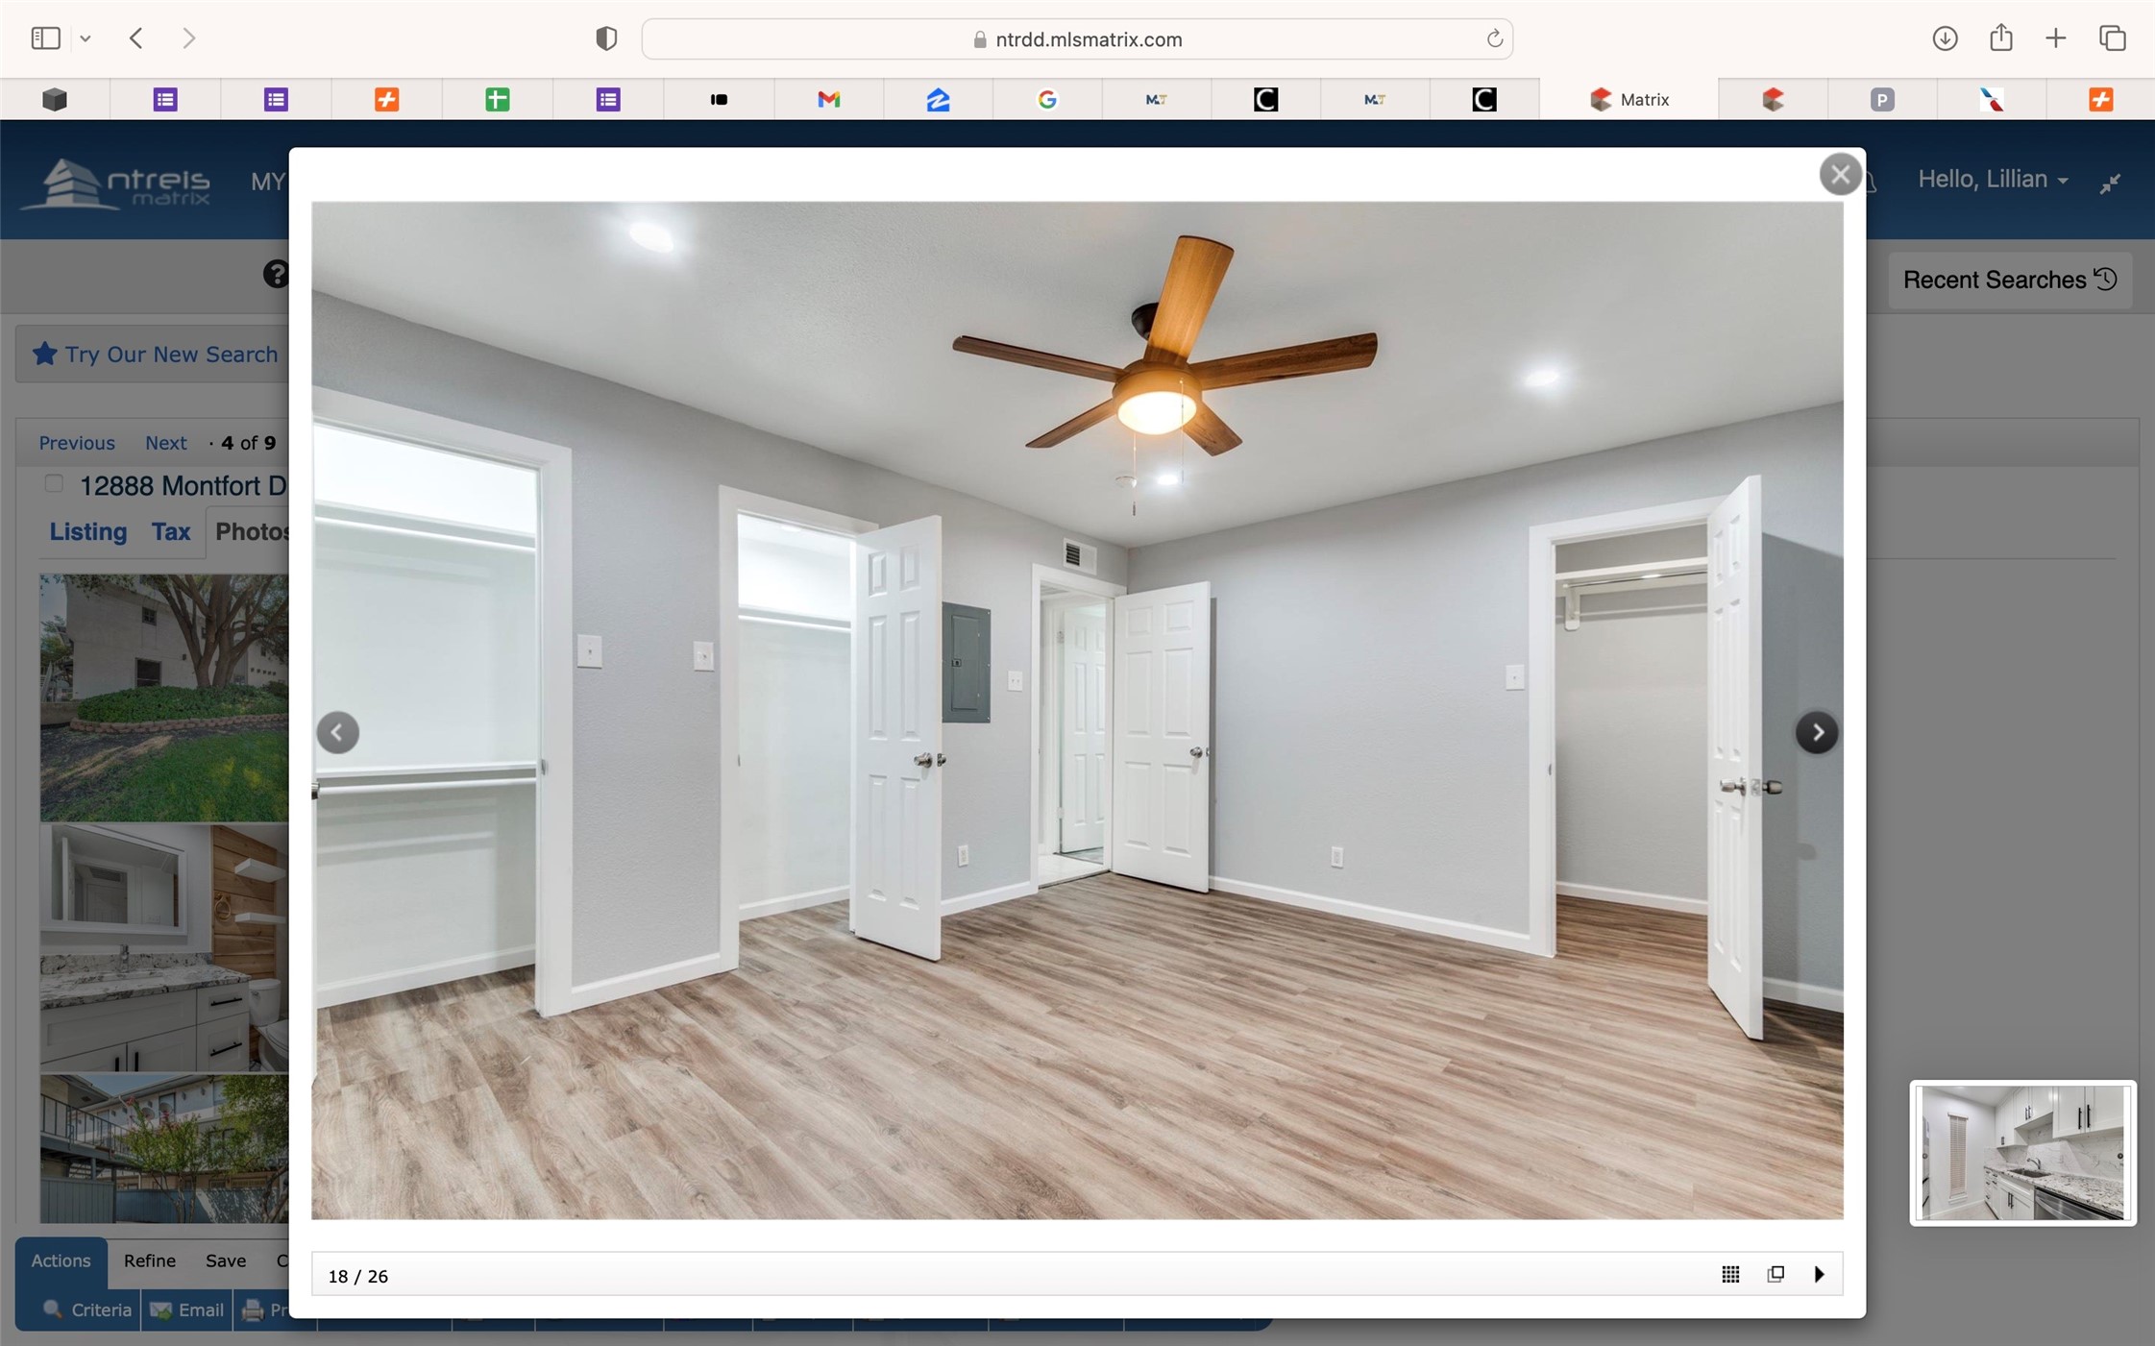Close the photo viewer popup
Image resolution: width=2155 pixels, height=1346 pixels.
click(x=1839, y=175)
